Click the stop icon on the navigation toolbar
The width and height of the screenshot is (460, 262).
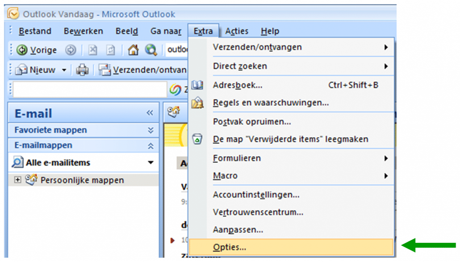[92, 50]
